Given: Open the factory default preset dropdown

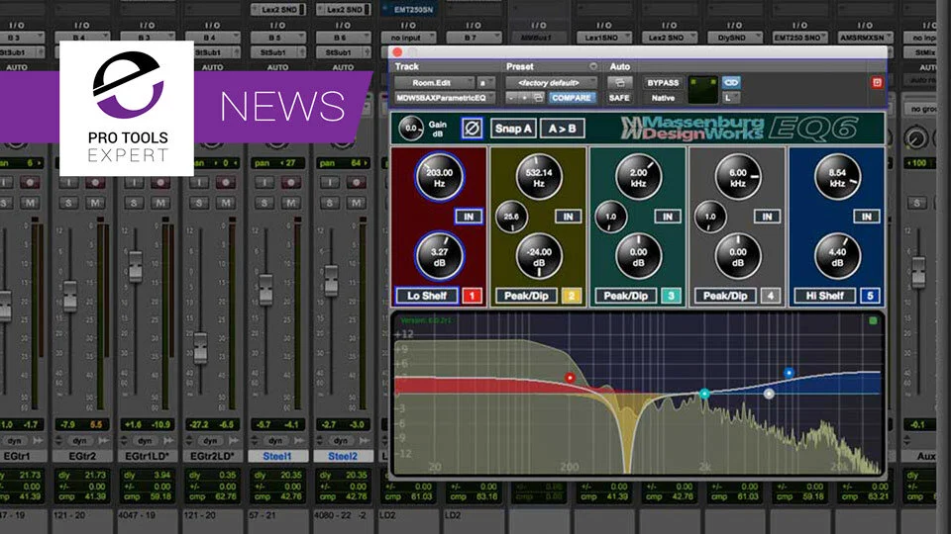Looking at the screenshot, I should pos(552,82).
